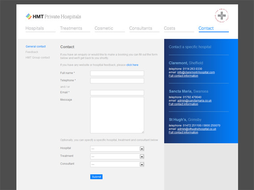Open Claremont full contact information

click(183, 76)
